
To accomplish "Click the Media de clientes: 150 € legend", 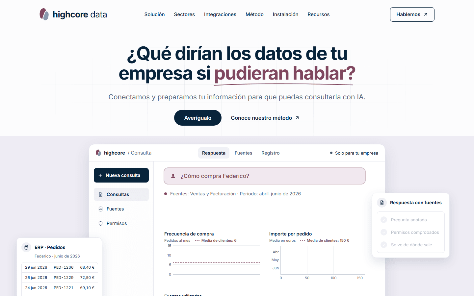I will pyautogui.click(x=325, y=240).
